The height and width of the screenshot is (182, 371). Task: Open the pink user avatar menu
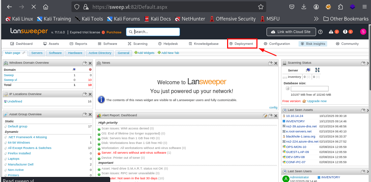pos(363,32)
